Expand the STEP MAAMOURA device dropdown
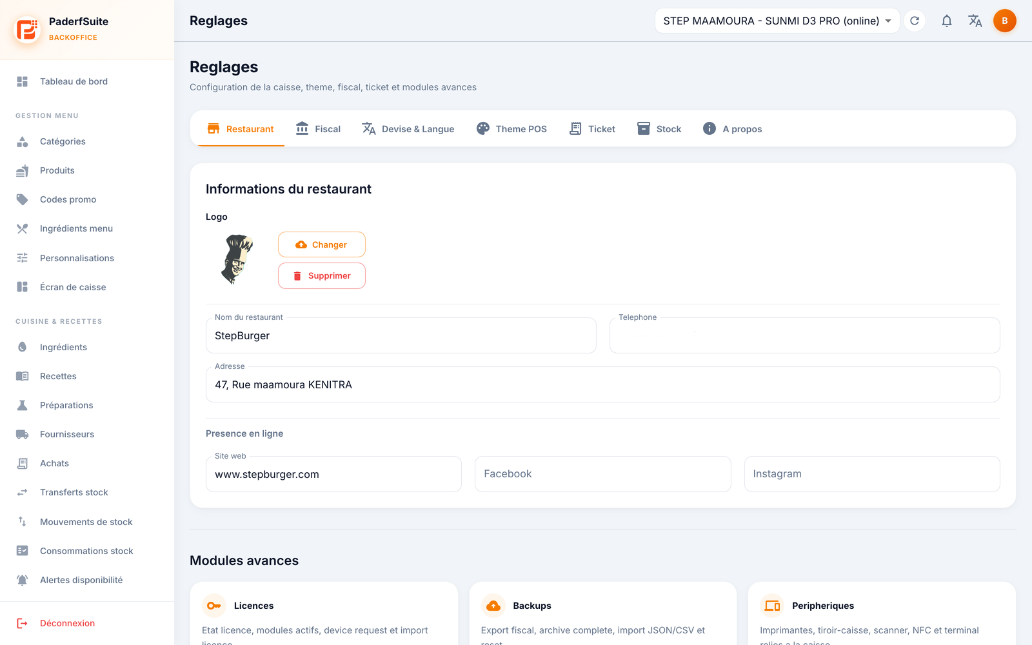 tap(777, 21)
